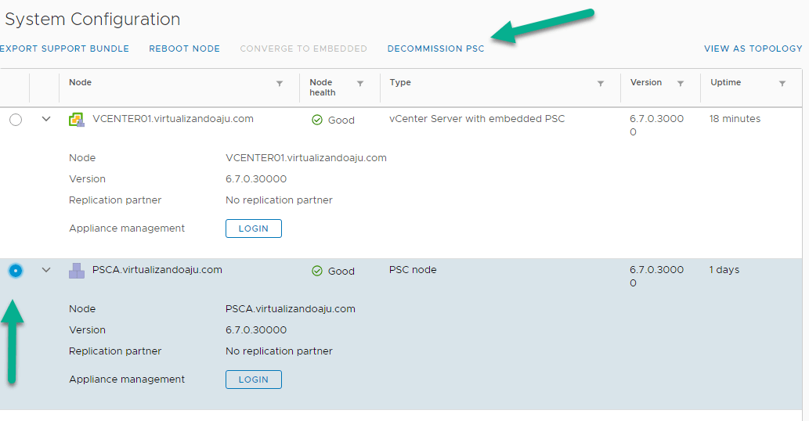Switch to View as Topology

click(753, 49)
